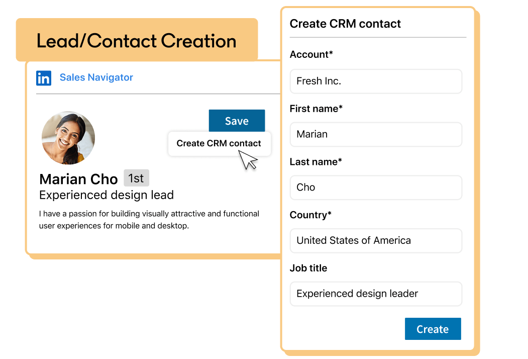Viewport: 528px width, 359px height.
Task: Click the Last name field containing Cho
Action: [375, 188]
